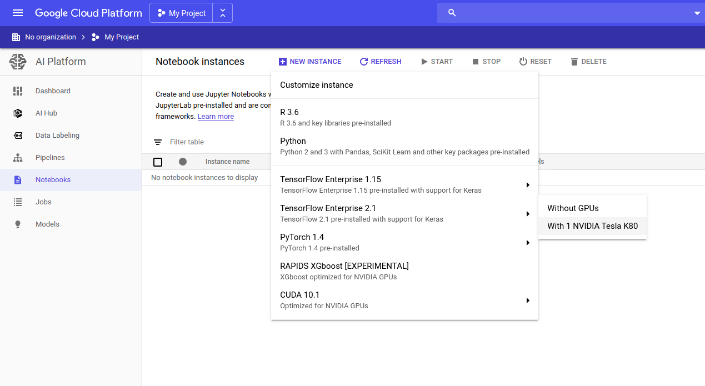Click the STOP square icon
The height and width of the screenshot is (386, 705).
click(476, 62)
